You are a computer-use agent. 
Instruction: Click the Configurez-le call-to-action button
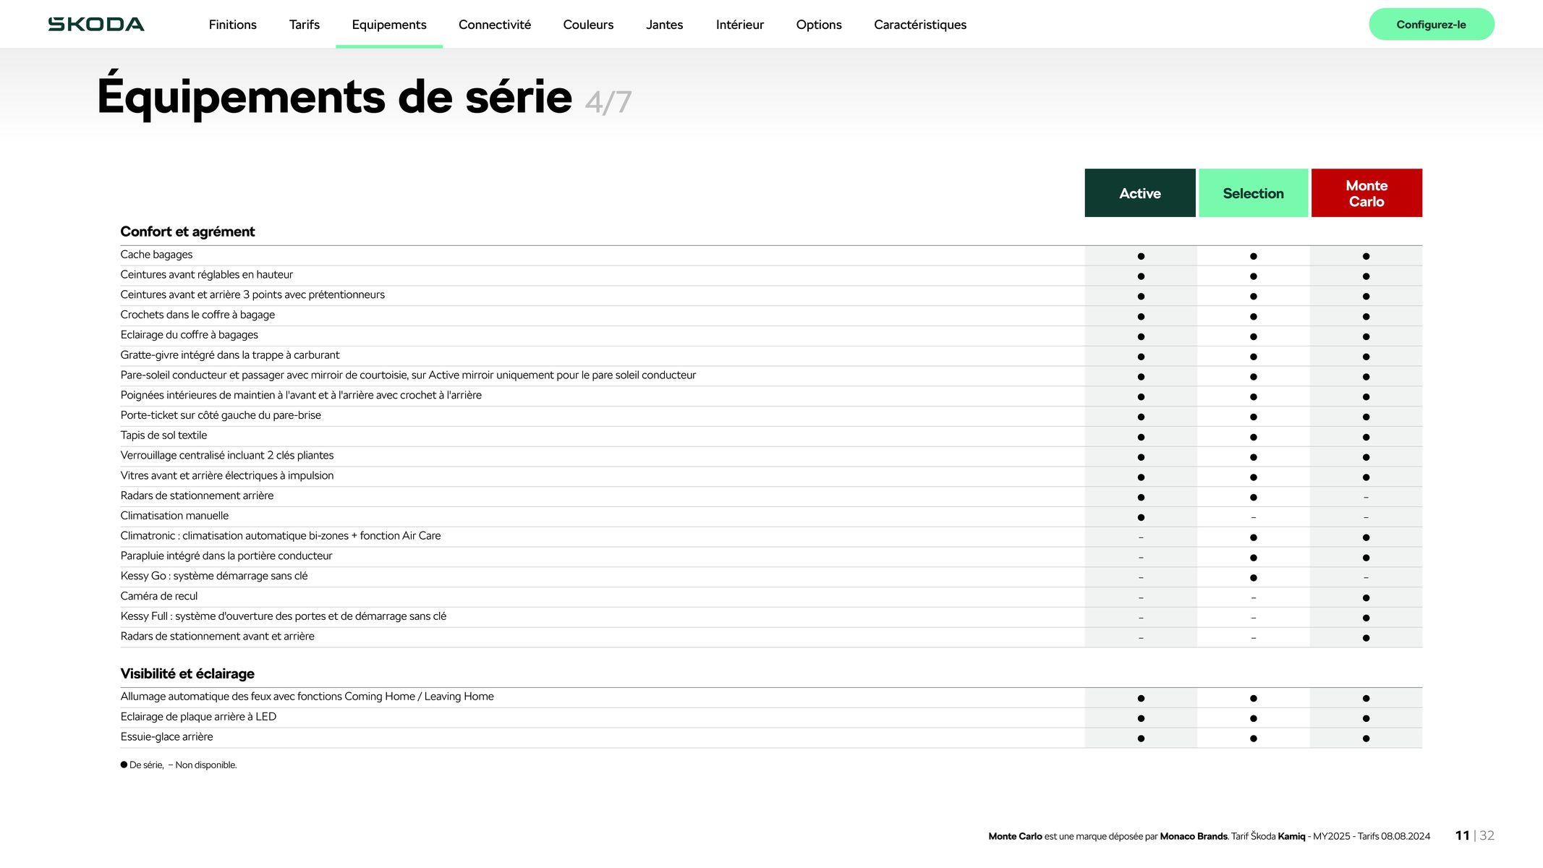(1432, 23)
